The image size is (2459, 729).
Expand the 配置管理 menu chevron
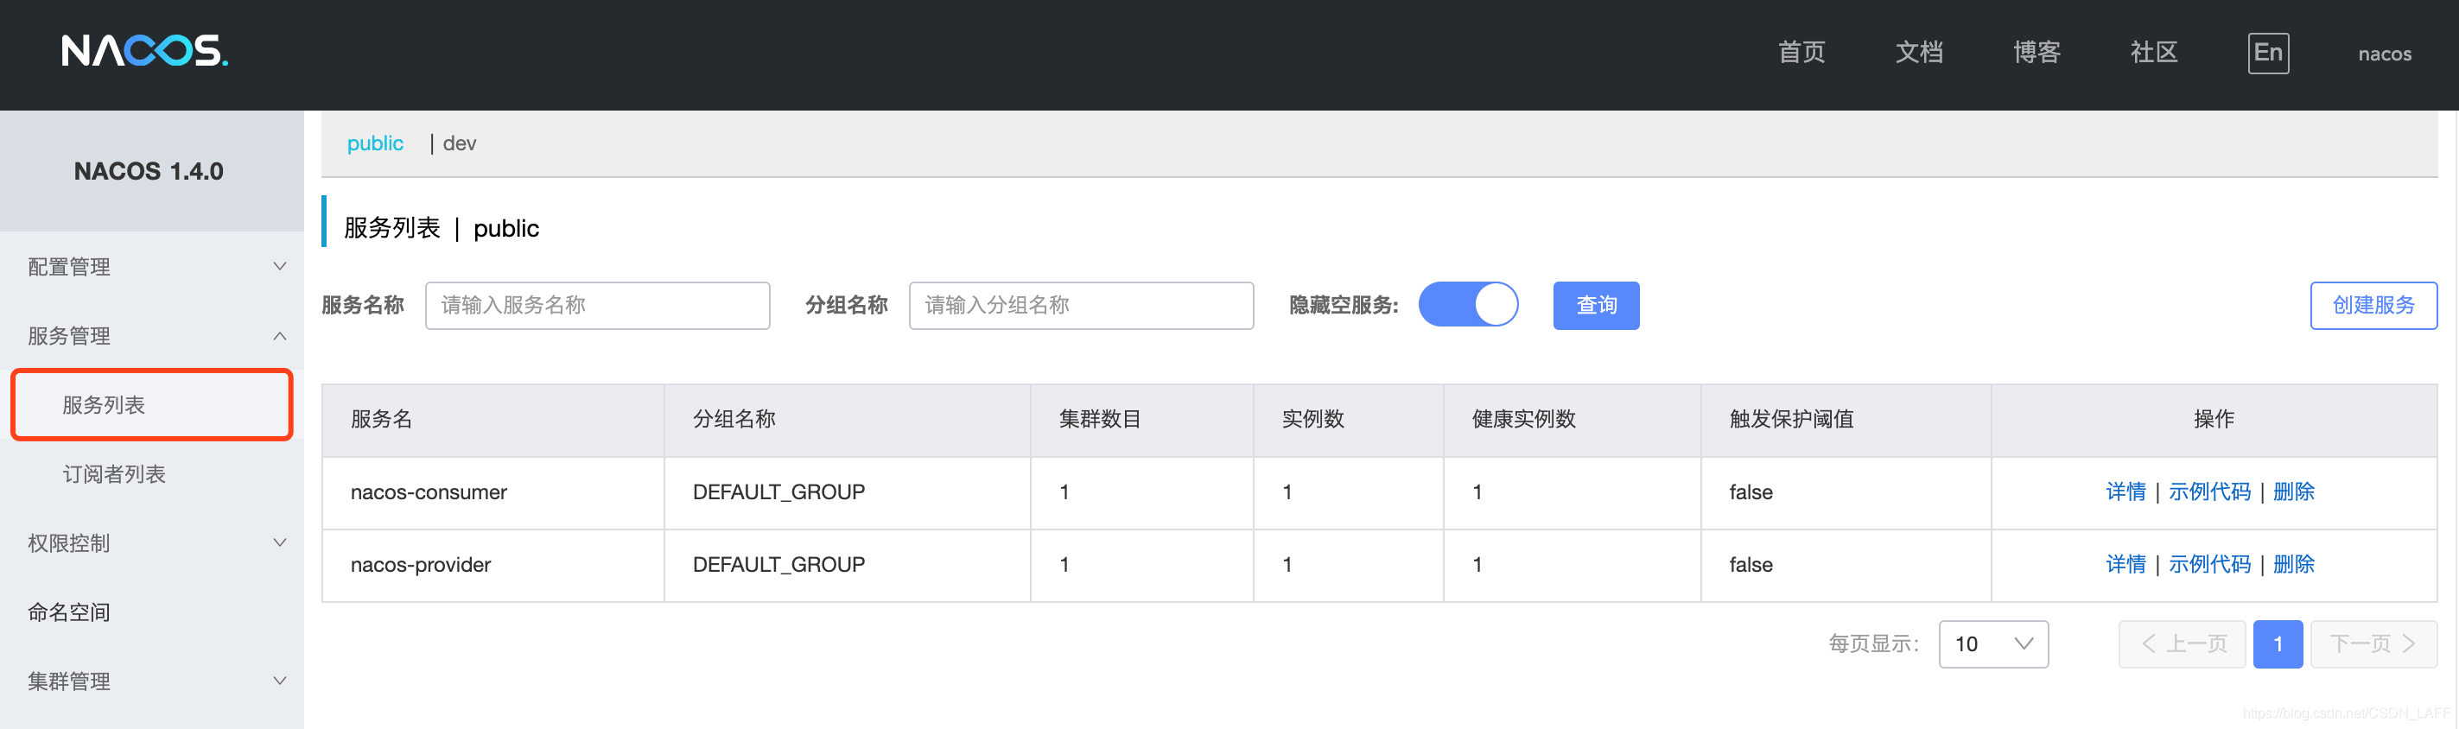tap(280, 266)
